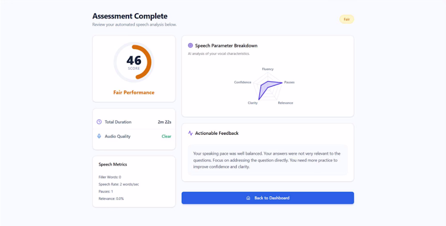
Task: Click the Assessment Complete heading
Action: 130,16
